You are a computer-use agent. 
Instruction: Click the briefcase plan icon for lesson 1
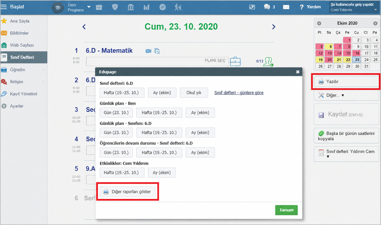(x=235, y=62)
